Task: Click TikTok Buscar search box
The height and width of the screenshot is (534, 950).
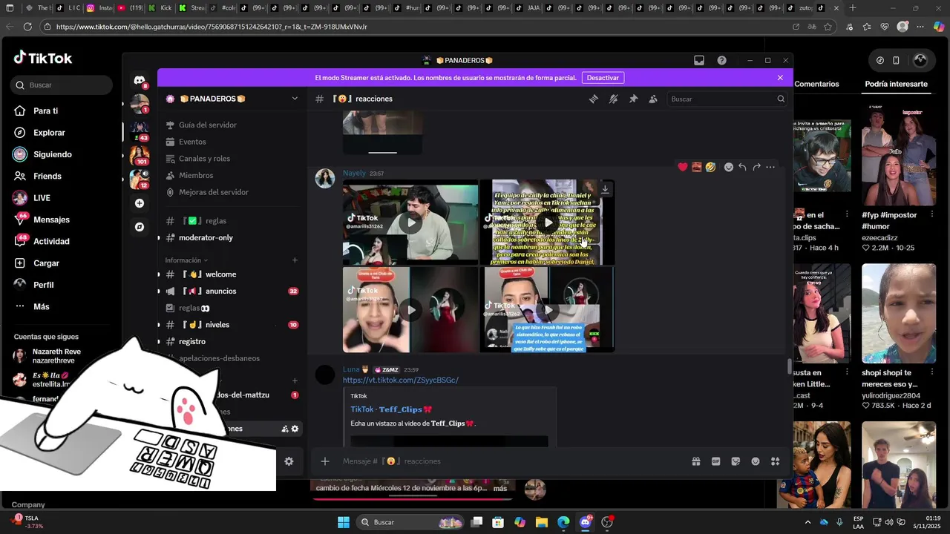Action: (x=62, y=85)
